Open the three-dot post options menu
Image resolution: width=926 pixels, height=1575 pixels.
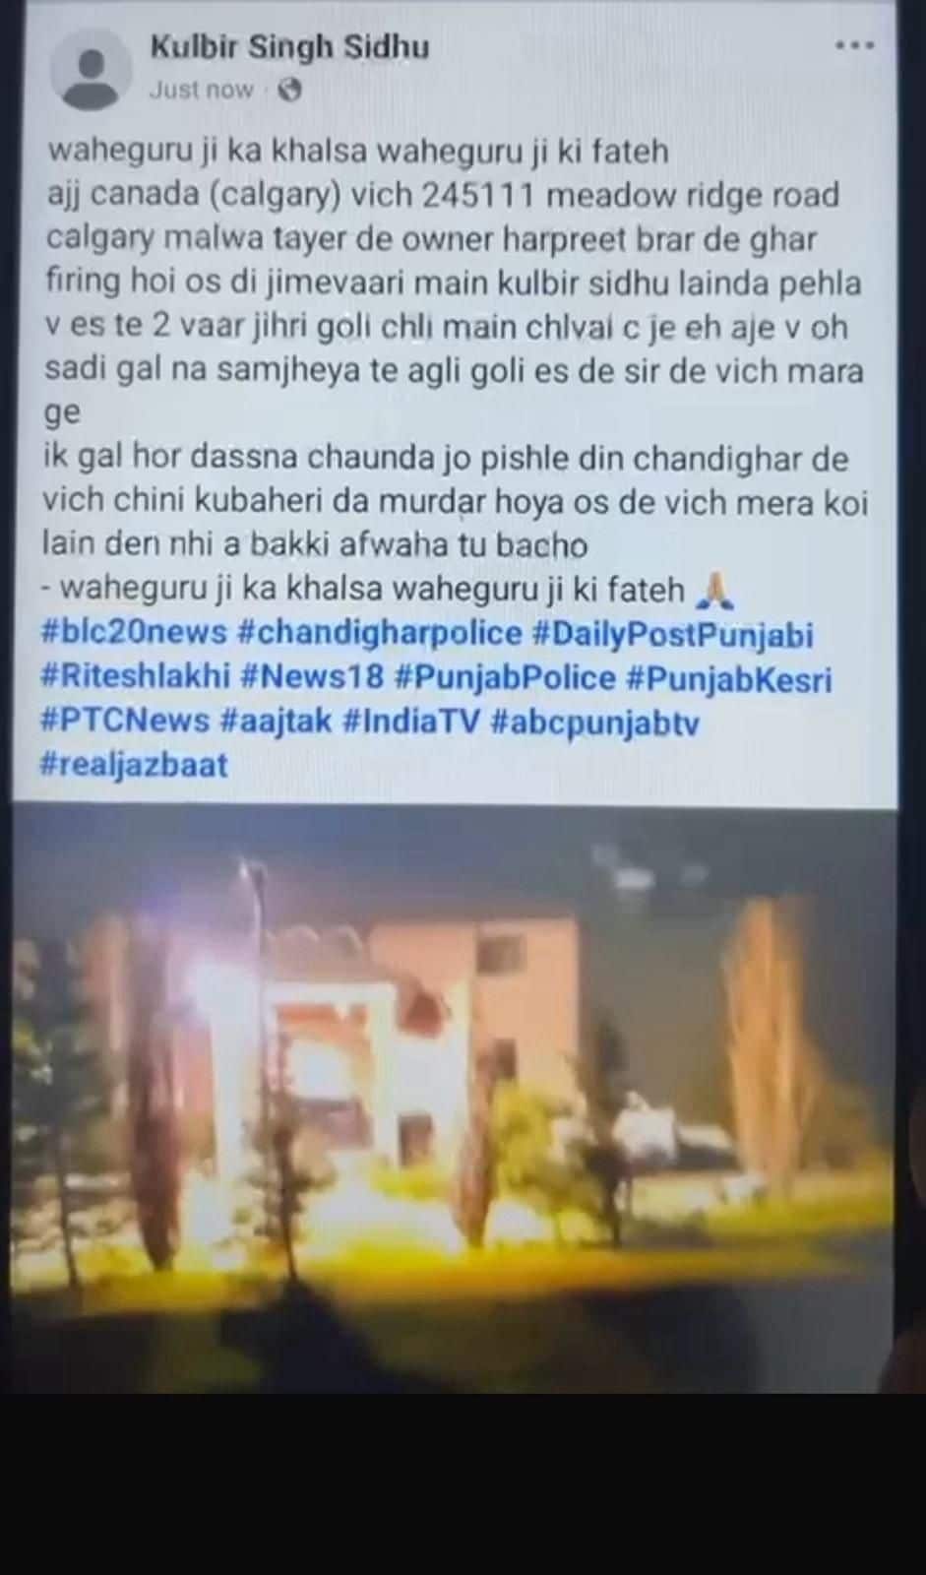[854, 46]
